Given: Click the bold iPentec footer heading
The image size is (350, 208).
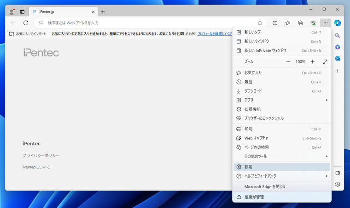Looking at the screenshot, I should click(x=31, y=143).
